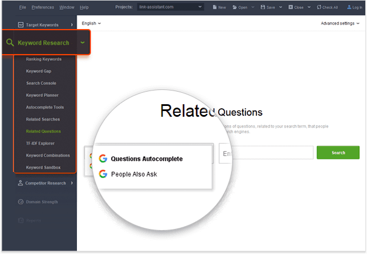The width and height of the screenshot is (367, 254).
Task: Open TF-IDF Explorer in sidebar
Action: 40,144
